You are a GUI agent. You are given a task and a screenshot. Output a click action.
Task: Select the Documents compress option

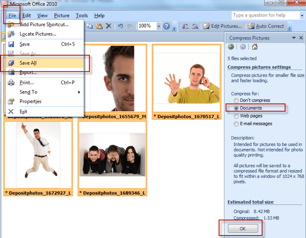(237, 108)
